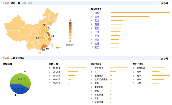Open the 上海 city link in the ranking
The width and height of the screenshot is (172, 105).
[x=97, y=17]
